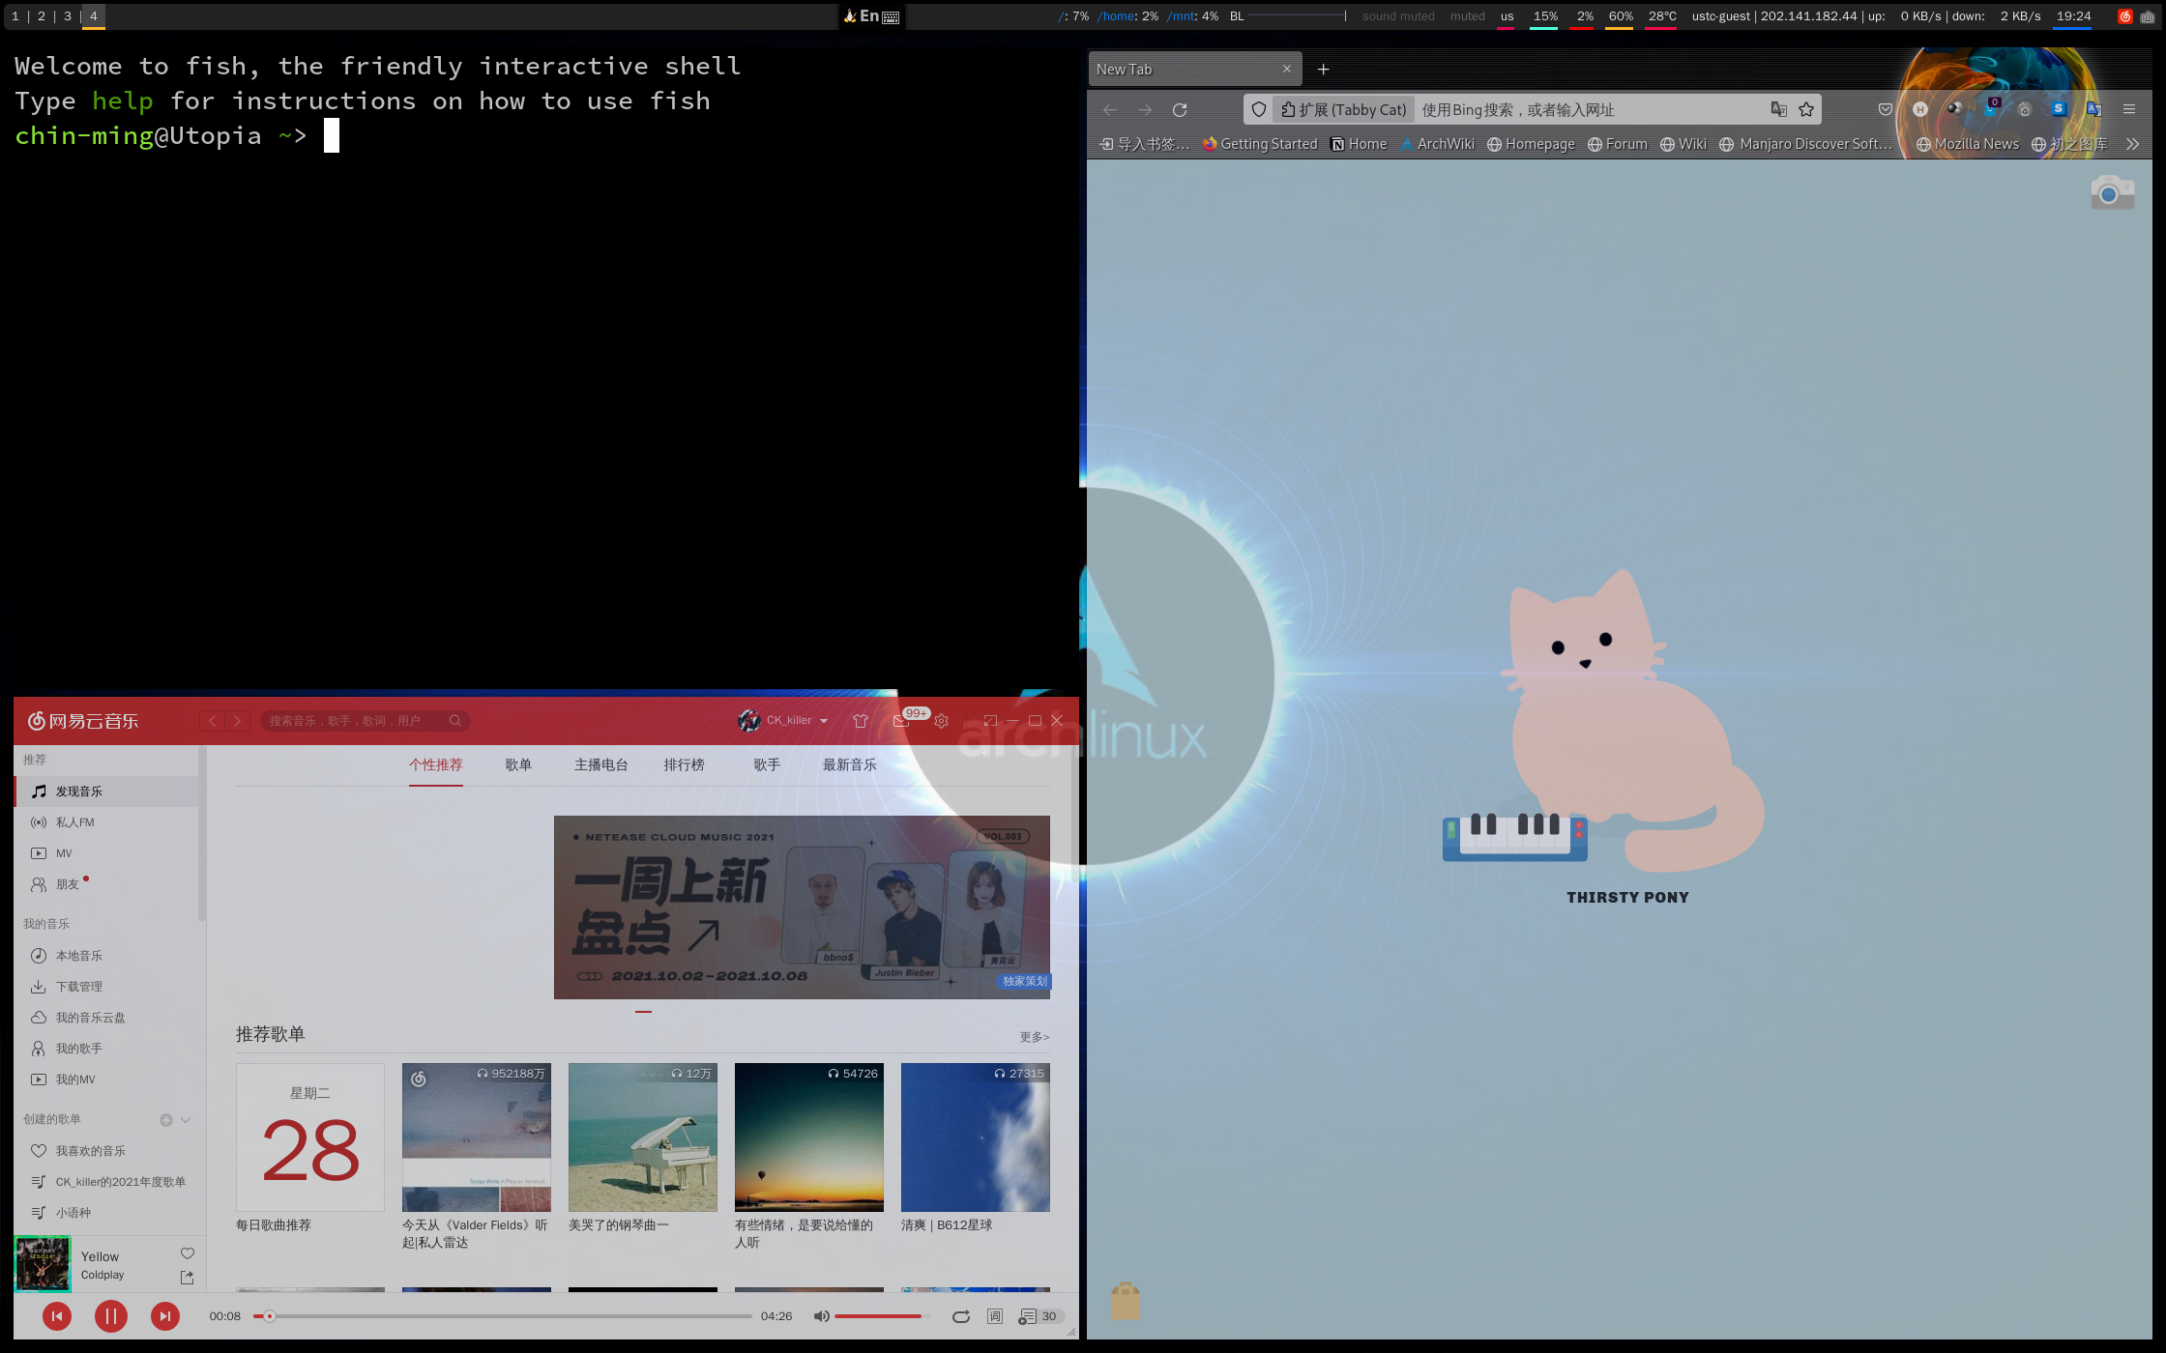
Task: Open the skin theme shirt icon
Action: pyautogui.click(x=861, y=721)
